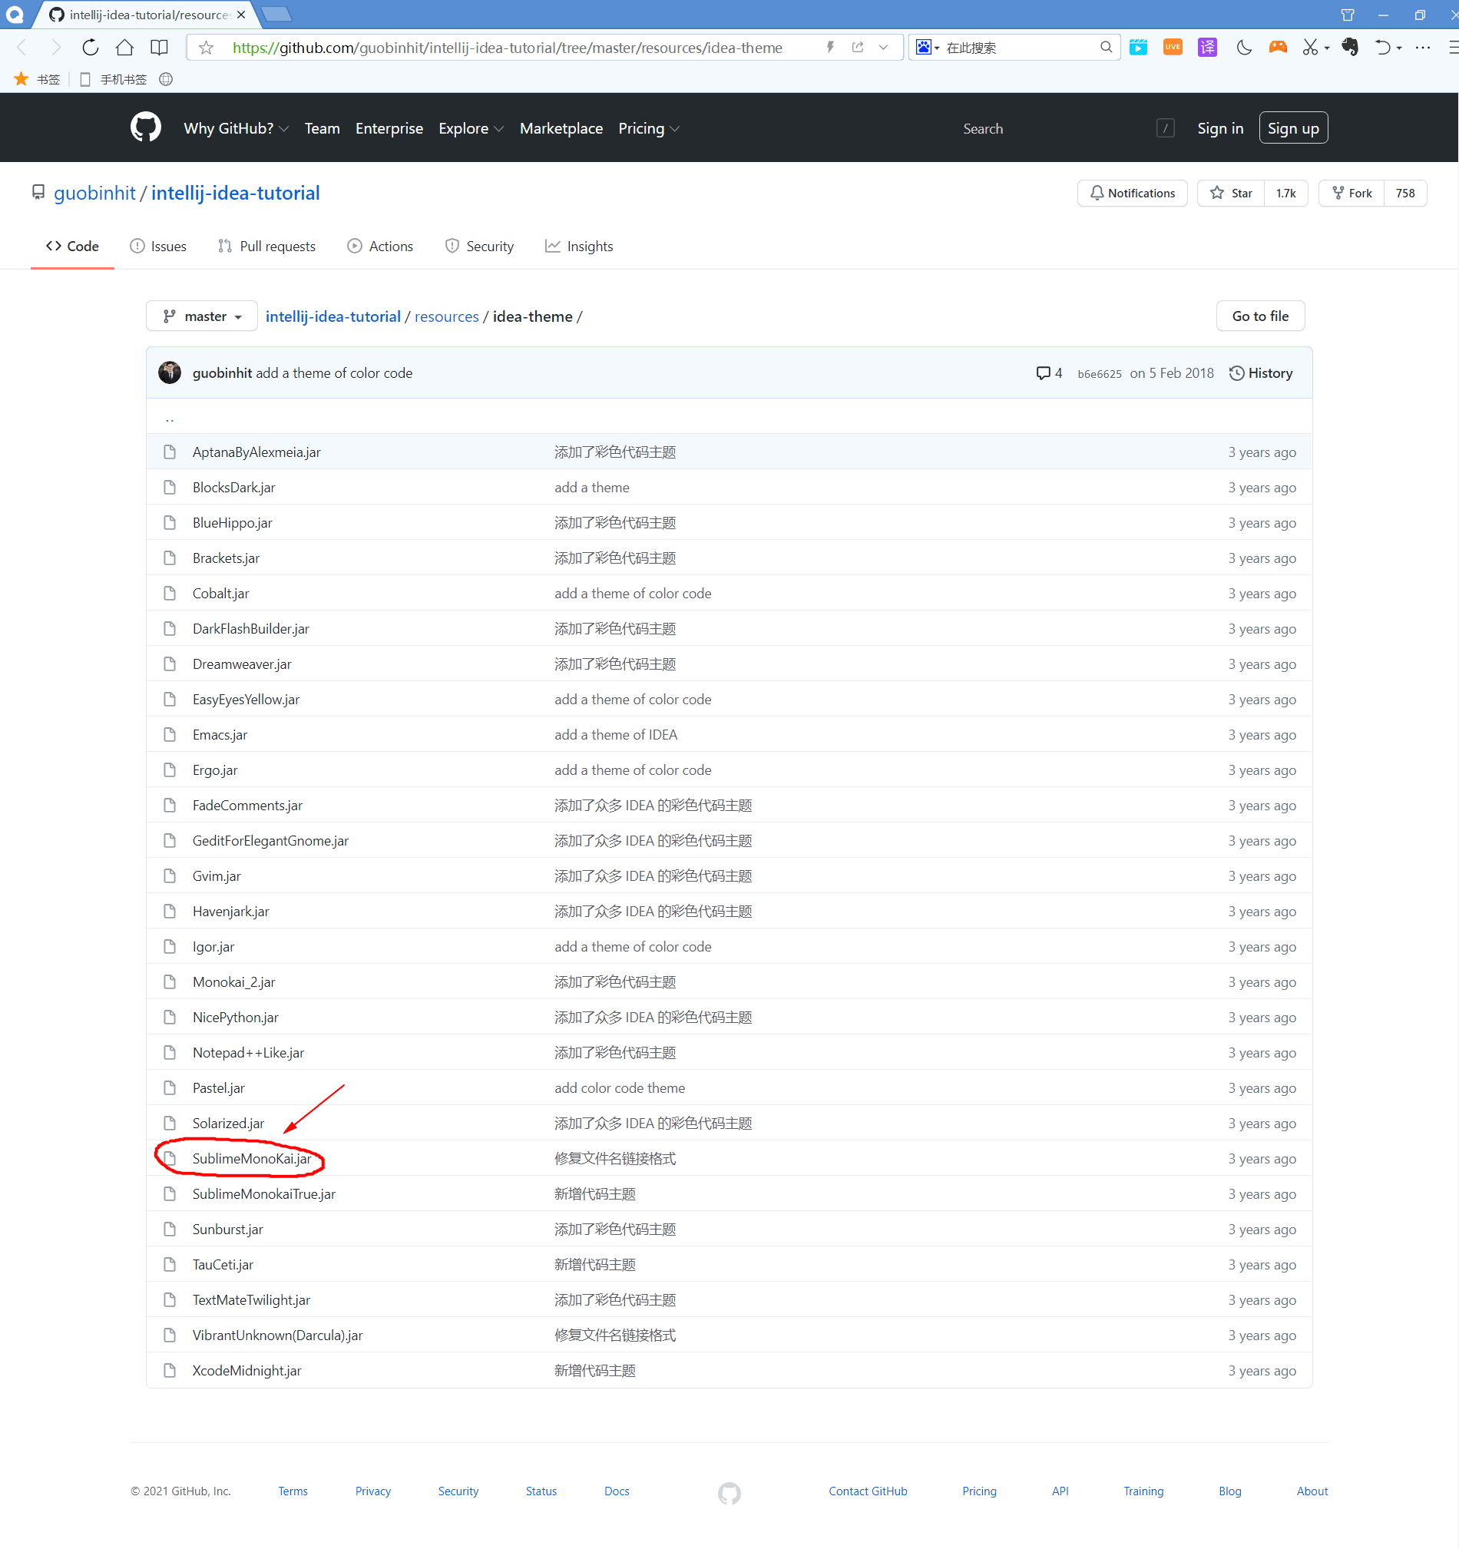Open search engine selector dropdown
Image resolution: width=1459 pixels, height=1549 pixels.
927,48
